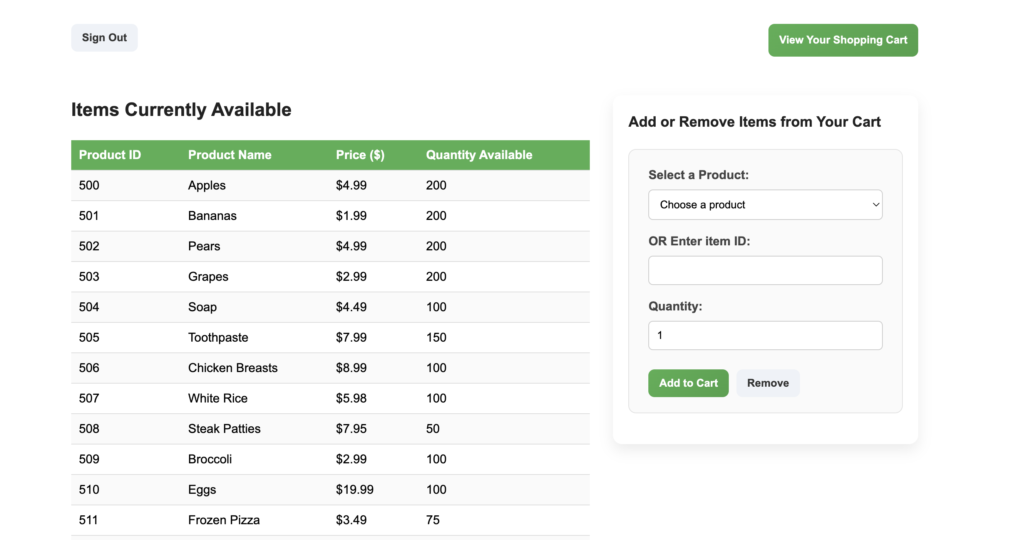The height and width of the screenshot is (540, 1011).
Task: Click the Sign Out button
Action: (104, 37)
